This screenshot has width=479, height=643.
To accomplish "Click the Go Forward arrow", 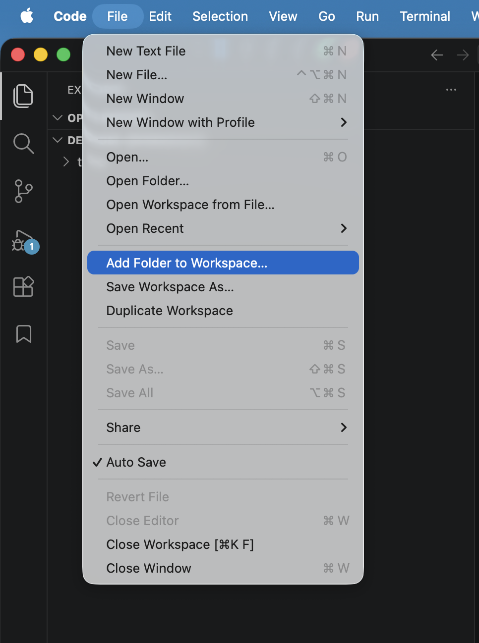I will (x=463, y=55).
